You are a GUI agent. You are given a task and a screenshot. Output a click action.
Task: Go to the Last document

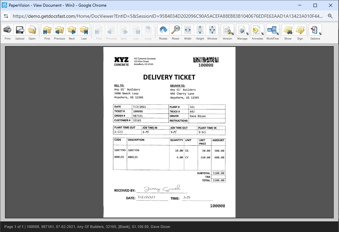(84, 30)
